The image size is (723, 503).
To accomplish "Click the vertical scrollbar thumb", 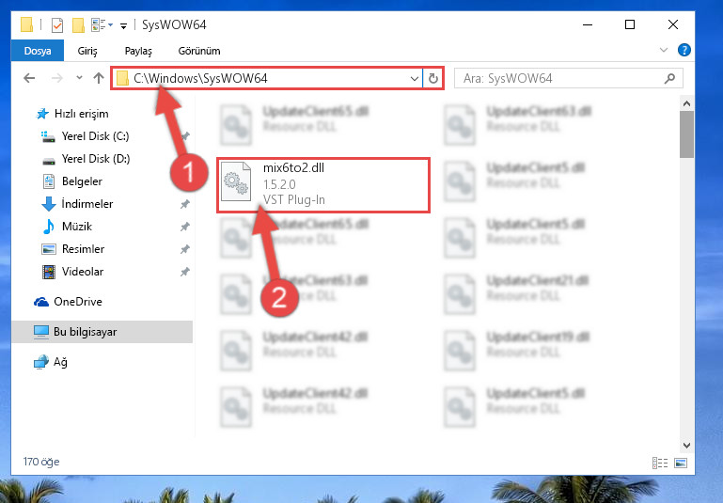I will click(x=686, y=134).
